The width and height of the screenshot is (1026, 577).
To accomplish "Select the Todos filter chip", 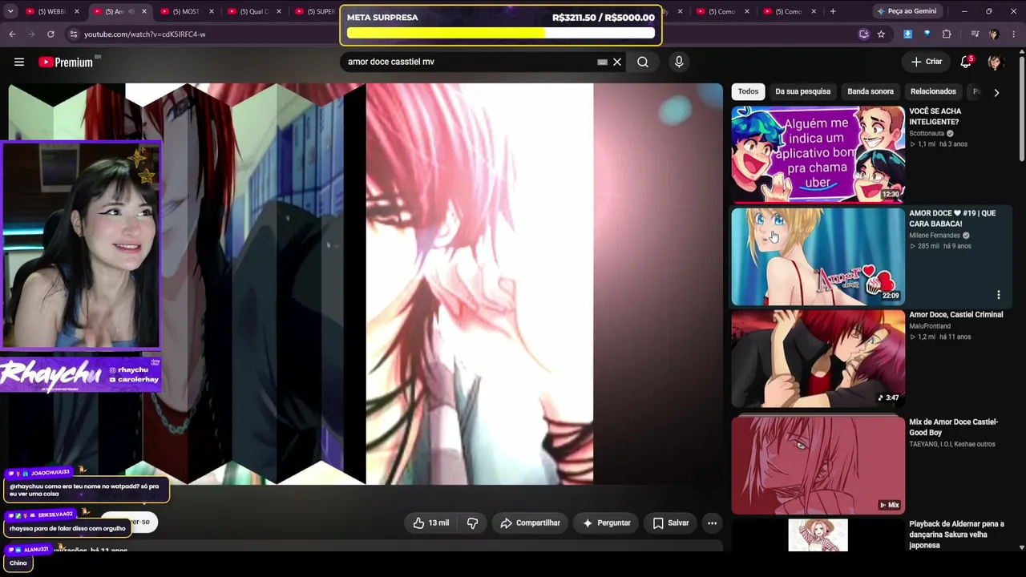I will tap(748, 91).
